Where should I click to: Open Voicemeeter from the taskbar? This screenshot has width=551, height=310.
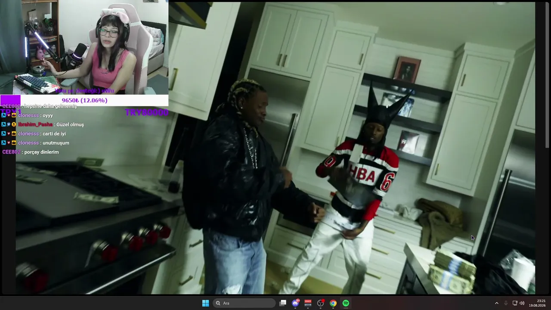click(308, 303)
